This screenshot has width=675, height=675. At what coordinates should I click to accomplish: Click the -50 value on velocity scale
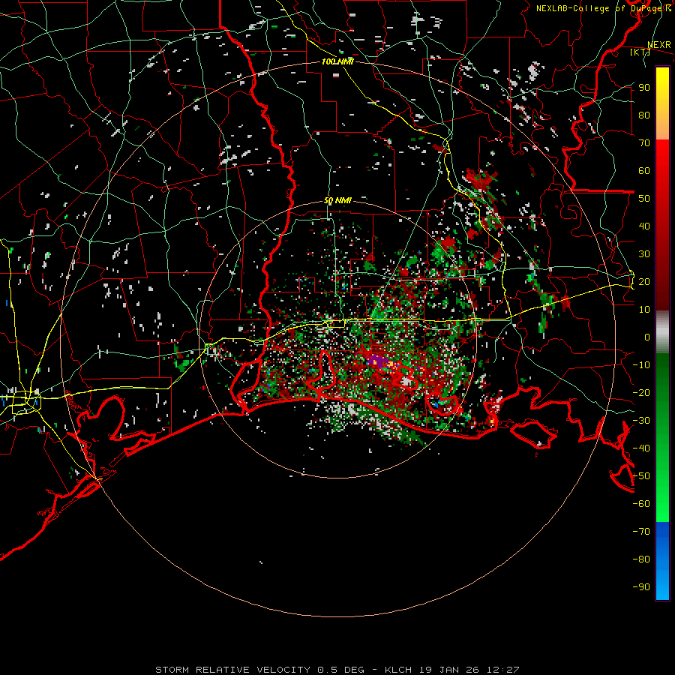click(641, 475)
